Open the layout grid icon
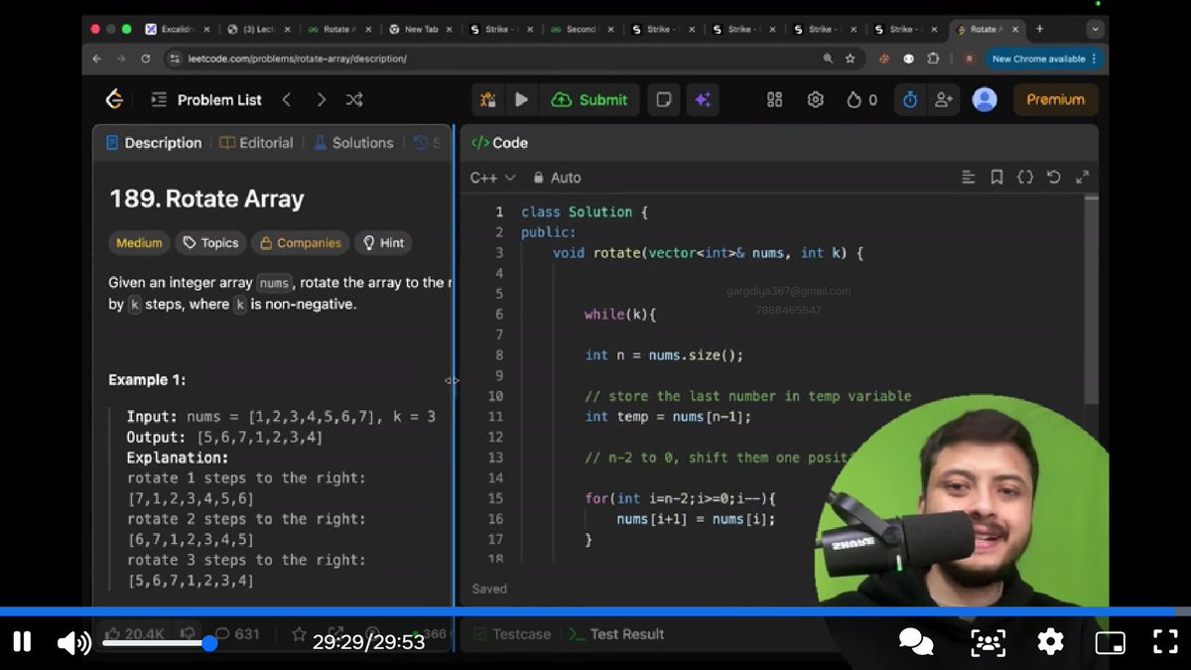The image size is (1191, 670). coord(775,99)
